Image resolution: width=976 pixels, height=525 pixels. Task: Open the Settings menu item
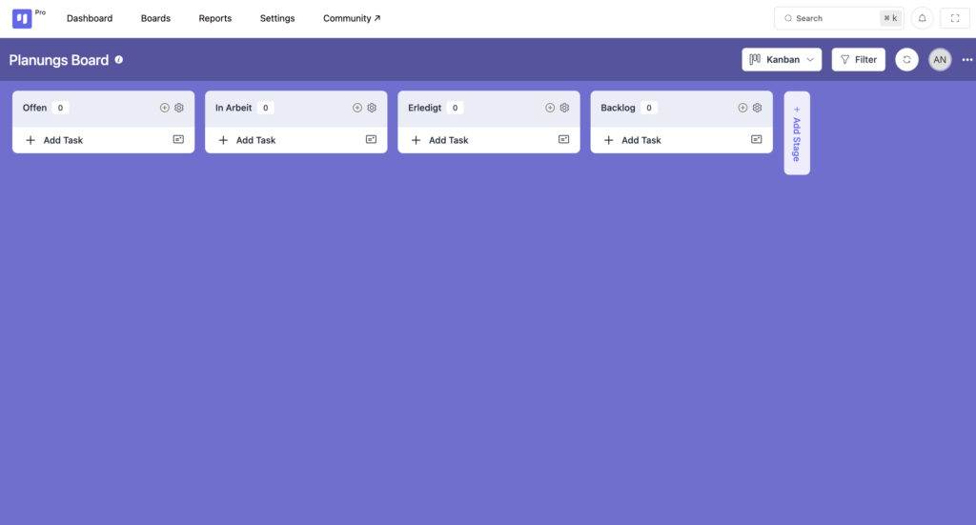click(277, 19)
